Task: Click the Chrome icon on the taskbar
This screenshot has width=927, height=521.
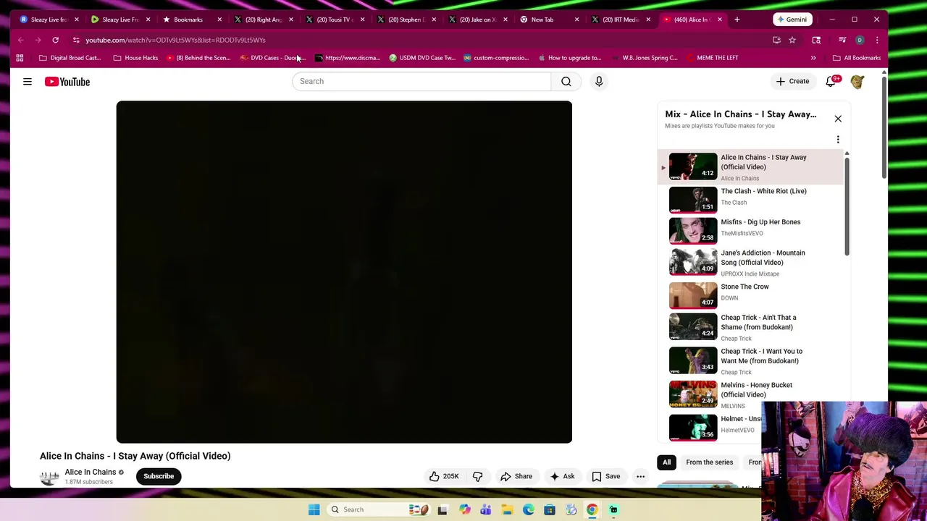Action: point(592,509)
